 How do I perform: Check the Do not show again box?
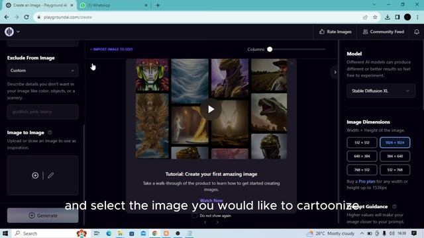pyautogui.click(x=194, y=216)
